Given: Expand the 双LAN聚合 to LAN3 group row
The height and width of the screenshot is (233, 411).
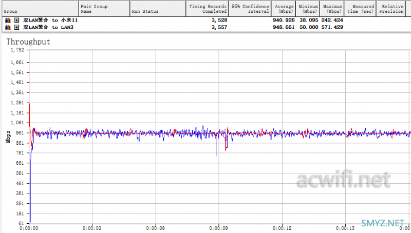Looking at the screenshot, I should click(x=16, y=27).
